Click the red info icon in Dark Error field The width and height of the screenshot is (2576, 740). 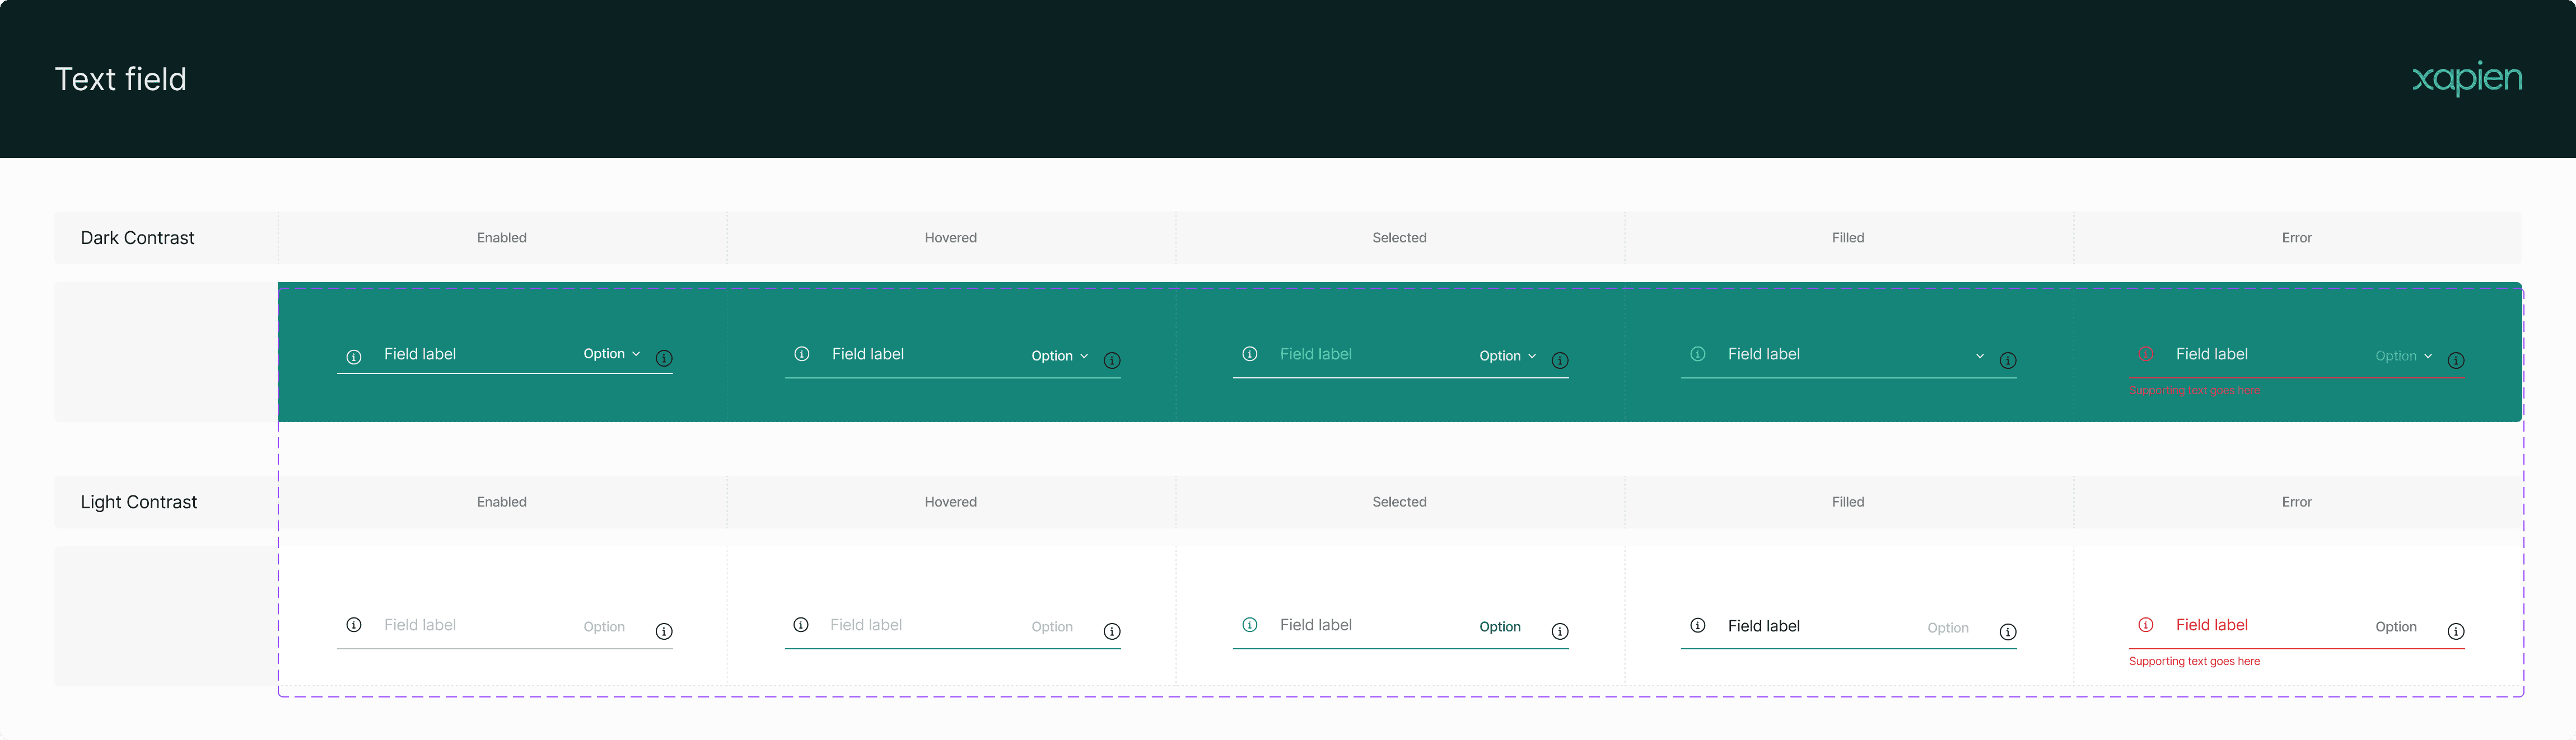pos(2145,354)
